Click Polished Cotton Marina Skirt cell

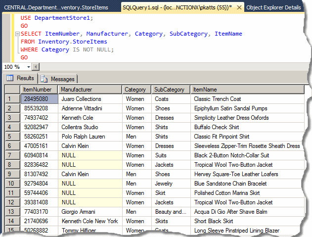point(247,193)
